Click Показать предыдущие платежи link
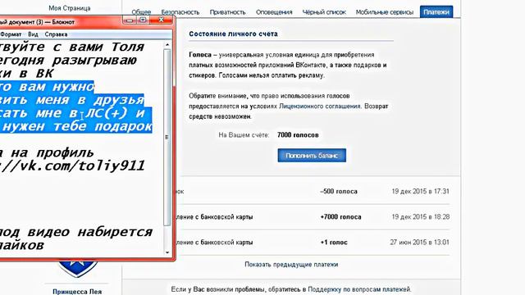Image resolution: width=525 pixels, height=295 pixels. (x=291, y=265)
